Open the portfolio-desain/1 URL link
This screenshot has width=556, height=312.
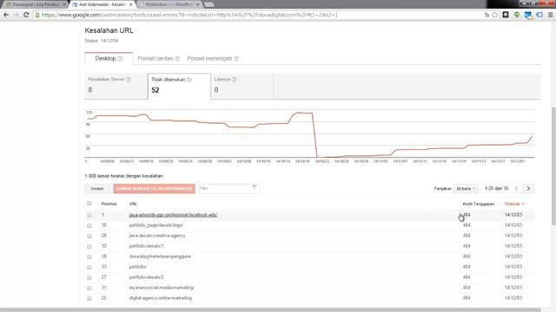point(147,246)
